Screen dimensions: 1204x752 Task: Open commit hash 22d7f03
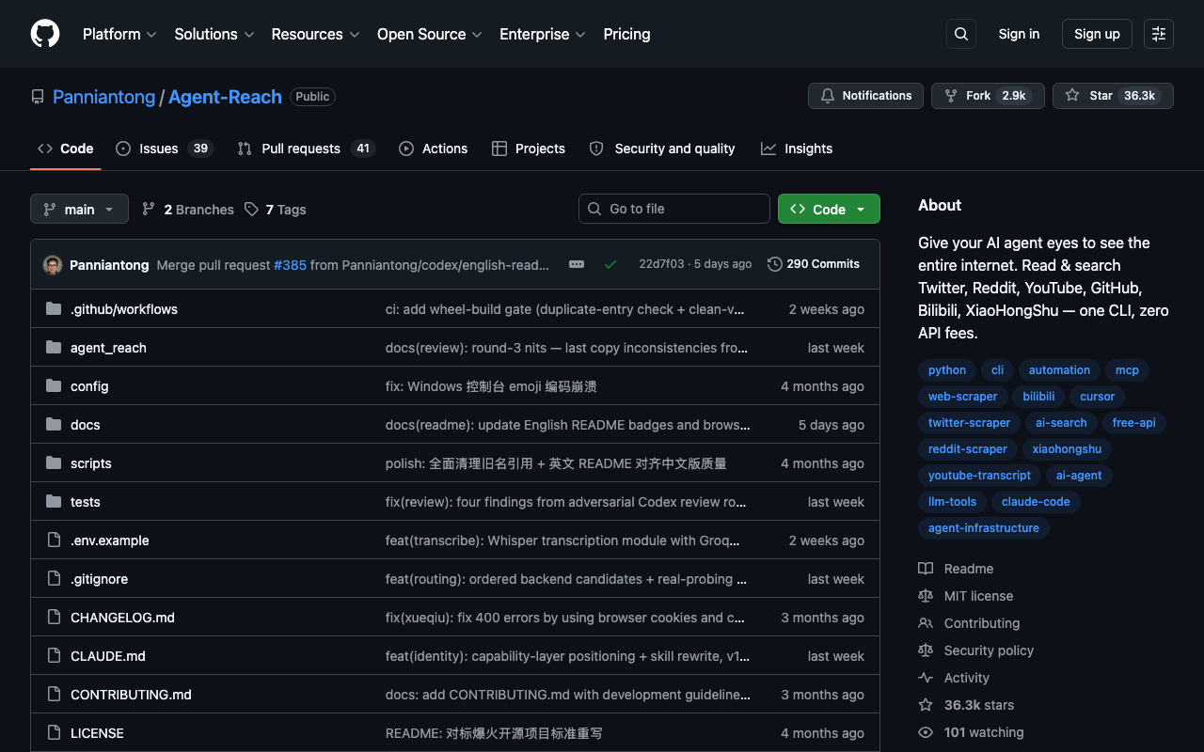661,264
